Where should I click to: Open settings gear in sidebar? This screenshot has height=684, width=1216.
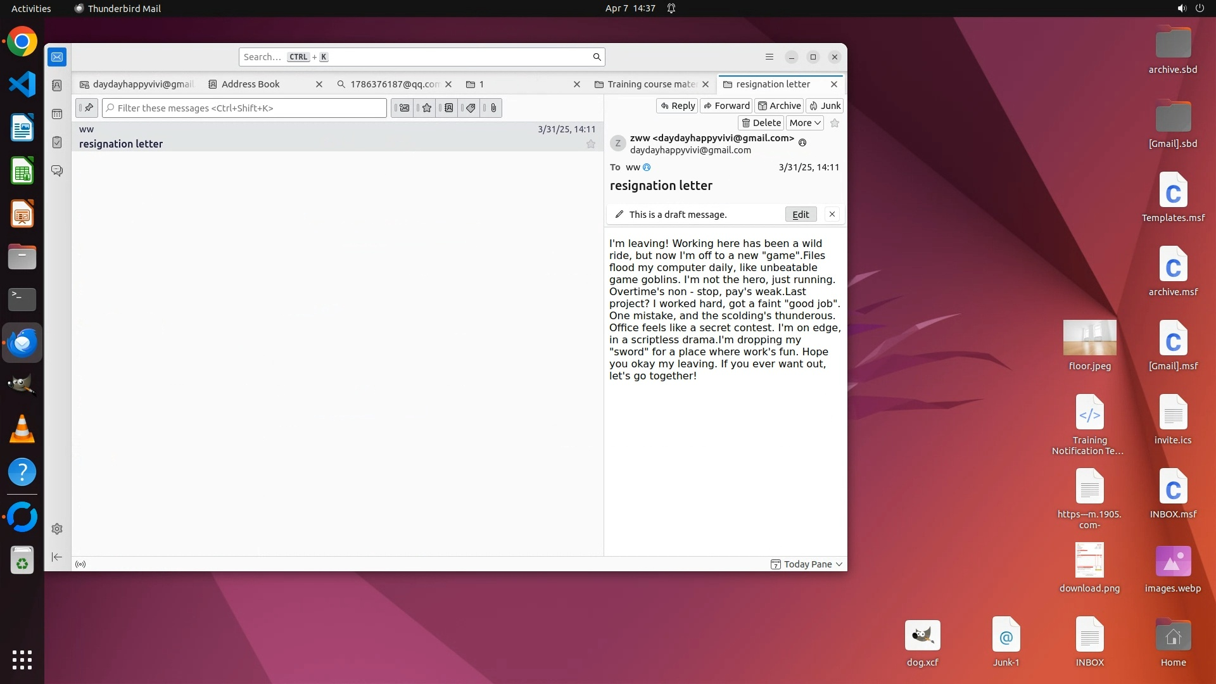click(x=57, y=529)
